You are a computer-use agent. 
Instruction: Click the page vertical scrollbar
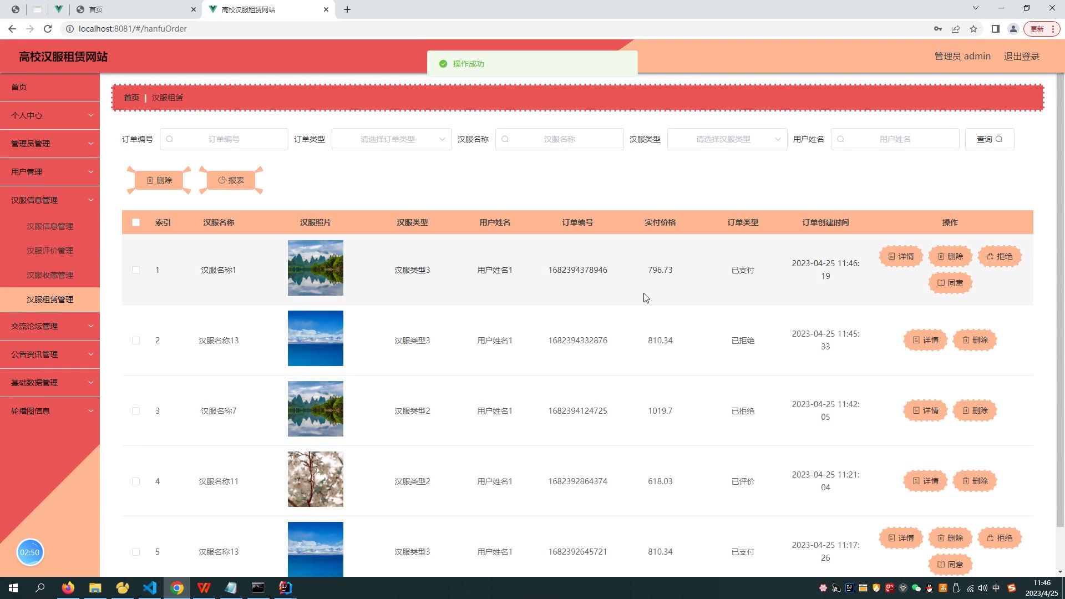click(x=1060, y=299)
